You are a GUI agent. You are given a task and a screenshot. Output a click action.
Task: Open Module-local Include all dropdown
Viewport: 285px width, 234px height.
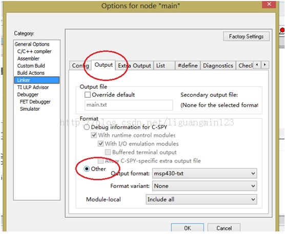click(201, 199)
